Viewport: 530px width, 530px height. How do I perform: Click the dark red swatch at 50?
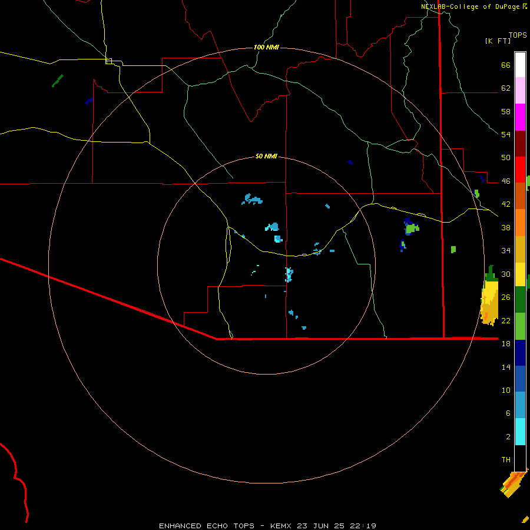[x=520, y=144]
